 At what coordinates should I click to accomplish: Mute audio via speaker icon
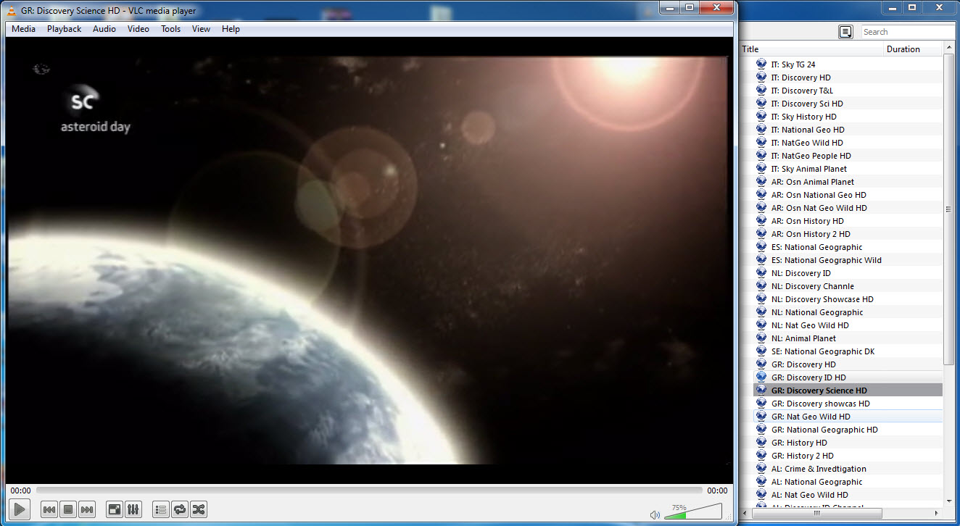tap(655, 514)
